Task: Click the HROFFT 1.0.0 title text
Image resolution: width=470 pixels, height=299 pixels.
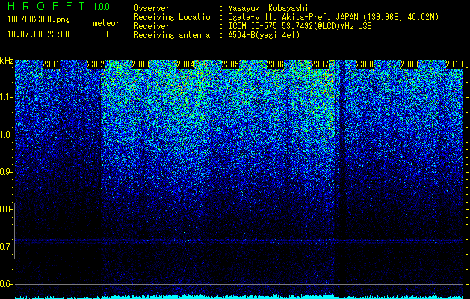Action: click(x=59, y=6)
